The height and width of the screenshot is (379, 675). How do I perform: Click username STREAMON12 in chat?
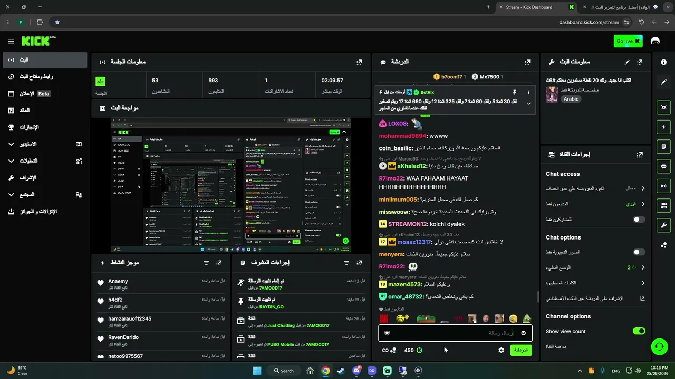pyautogui.click(x=408, y=224)
